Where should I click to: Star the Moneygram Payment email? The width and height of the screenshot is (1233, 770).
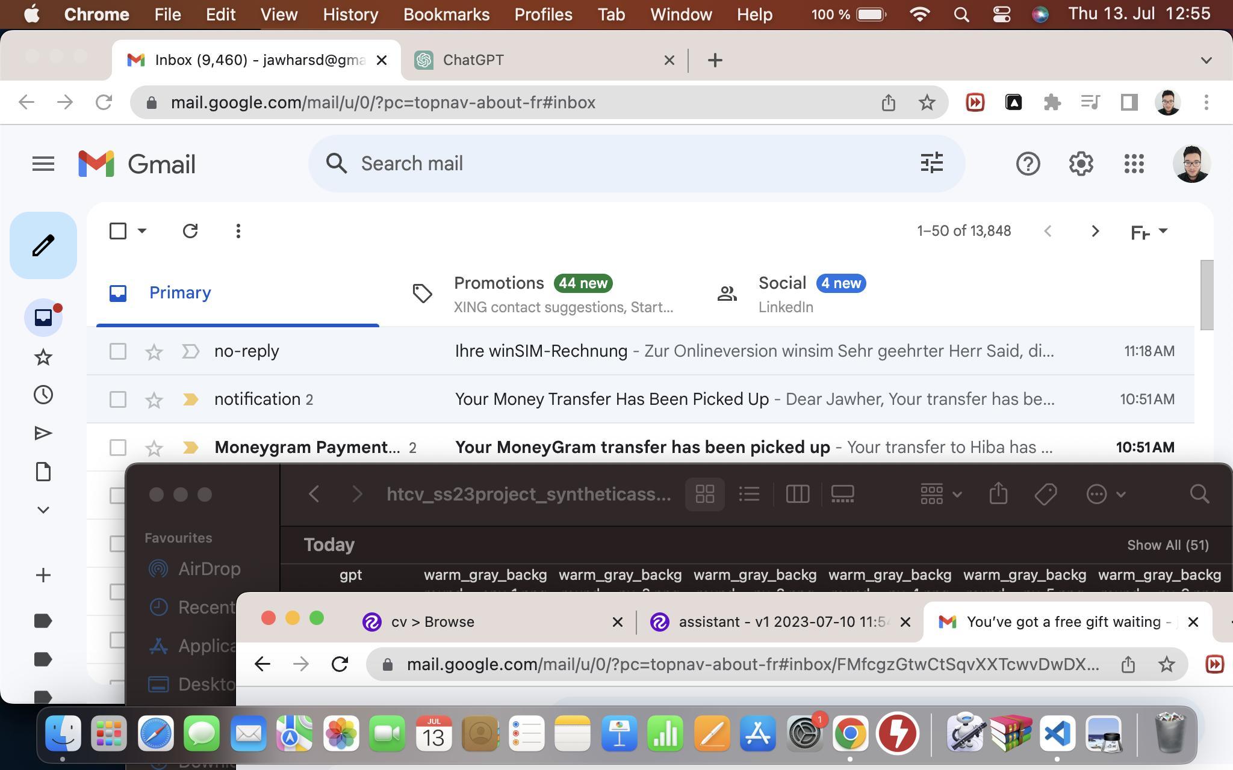pyautogui.click(x=154, y=448)
